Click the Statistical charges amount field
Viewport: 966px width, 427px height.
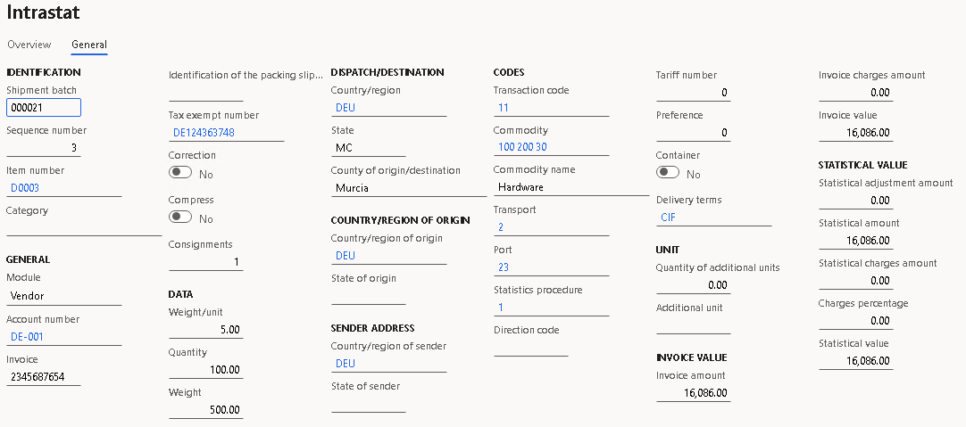[x=855, y=281]
